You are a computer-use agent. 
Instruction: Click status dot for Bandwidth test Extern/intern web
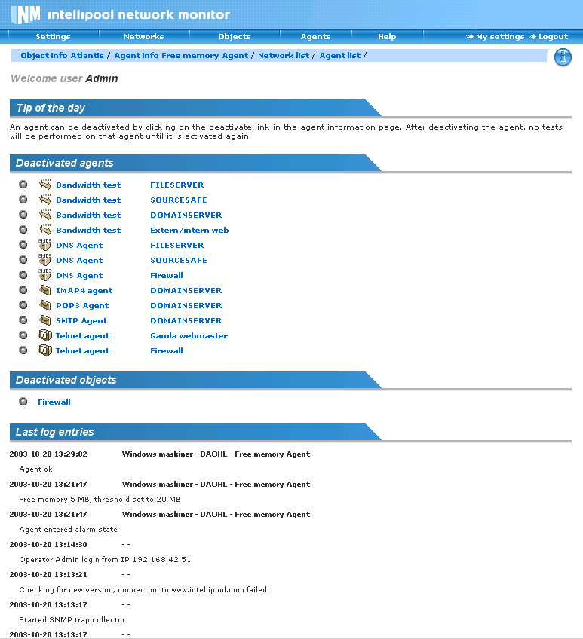[x=23, y=230]
